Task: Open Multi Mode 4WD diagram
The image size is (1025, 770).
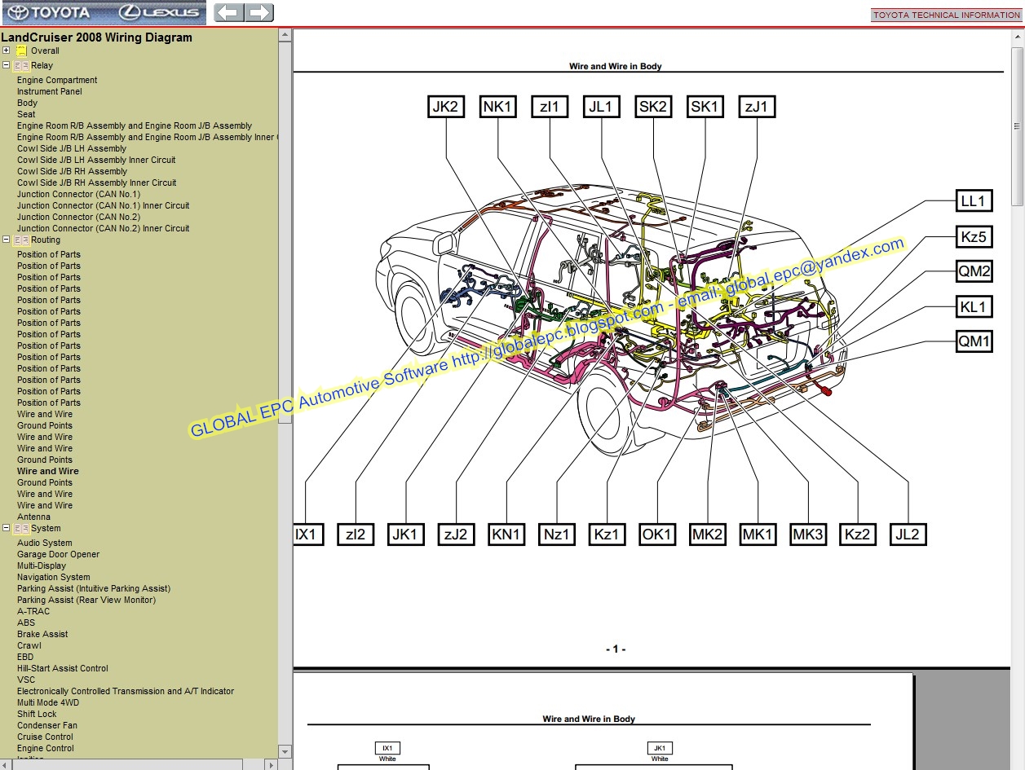Action: click(48, 702)
